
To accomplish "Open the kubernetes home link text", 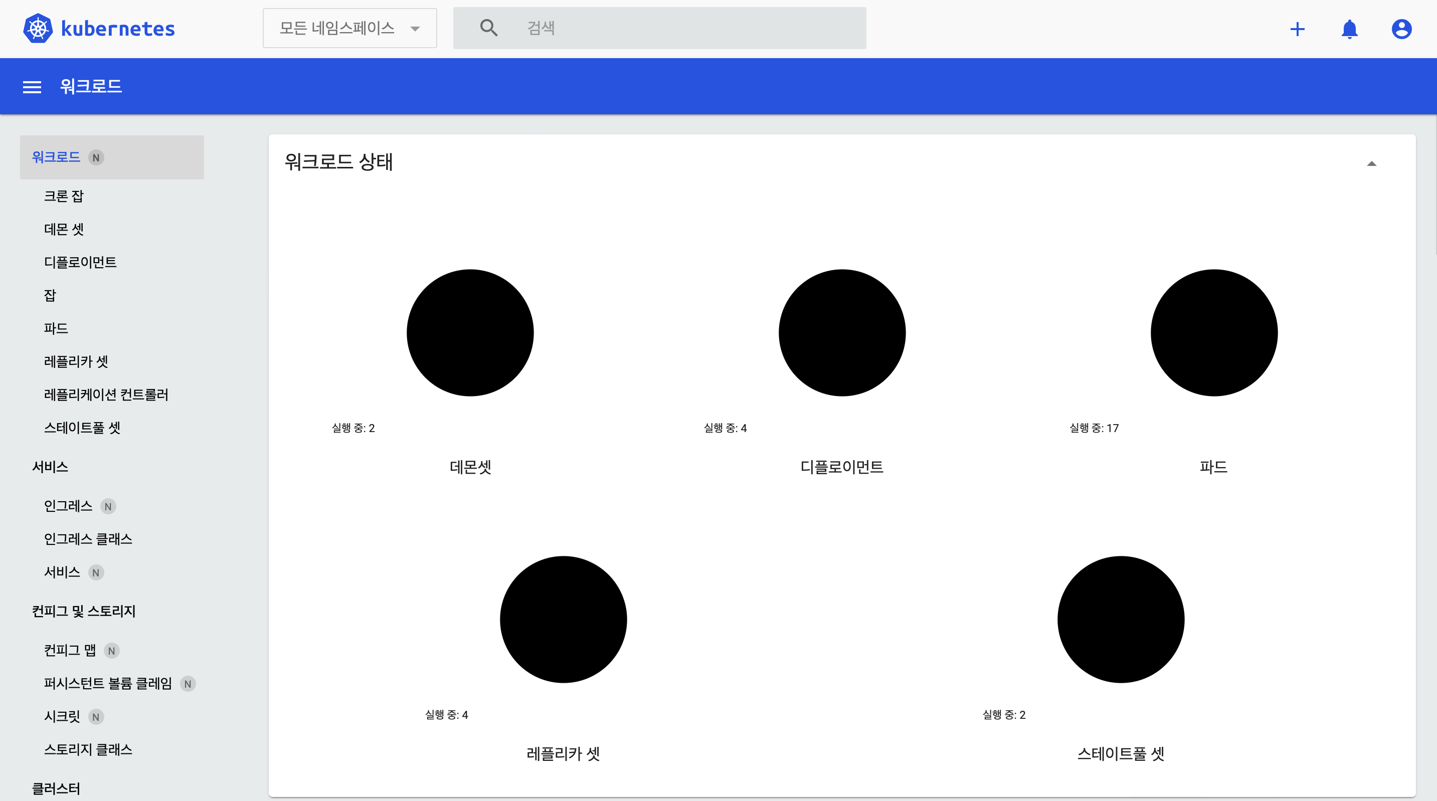I will (118, 29).
